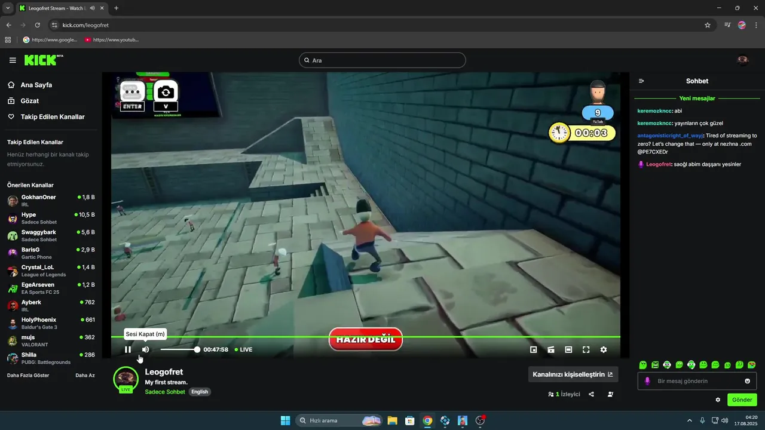Enter fullscreen mode for the video

pyautogui.click(x=586, y=349)
